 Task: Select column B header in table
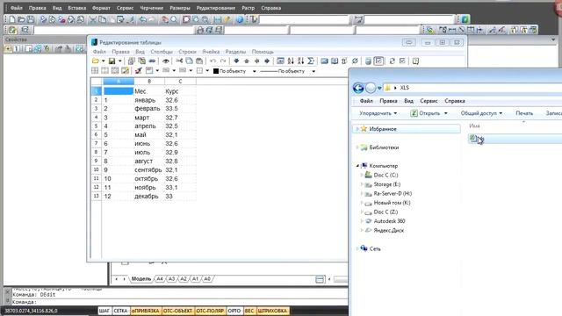(149, 82)
